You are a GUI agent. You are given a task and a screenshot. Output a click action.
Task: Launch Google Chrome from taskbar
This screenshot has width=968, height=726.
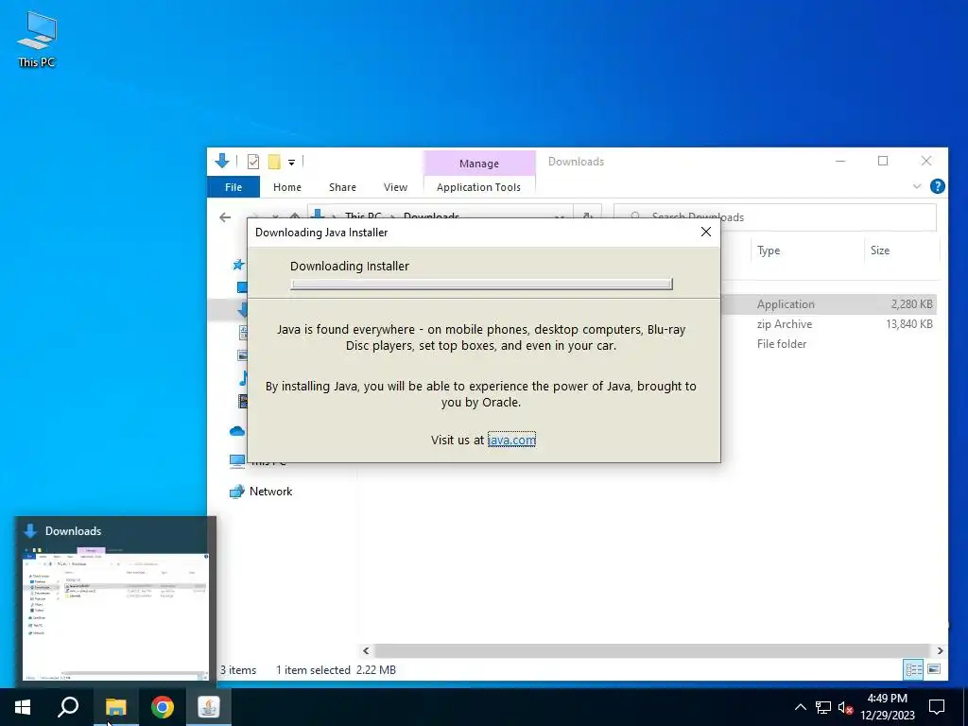point(163,707)
